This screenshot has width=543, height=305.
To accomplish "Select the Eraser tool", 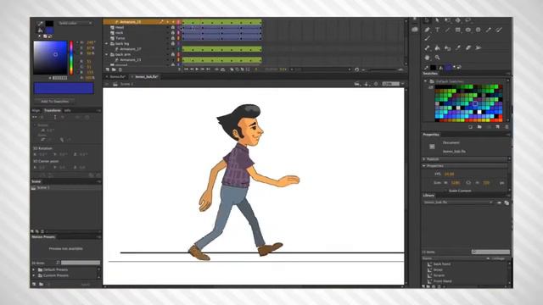I will click(x=468, y=48).
